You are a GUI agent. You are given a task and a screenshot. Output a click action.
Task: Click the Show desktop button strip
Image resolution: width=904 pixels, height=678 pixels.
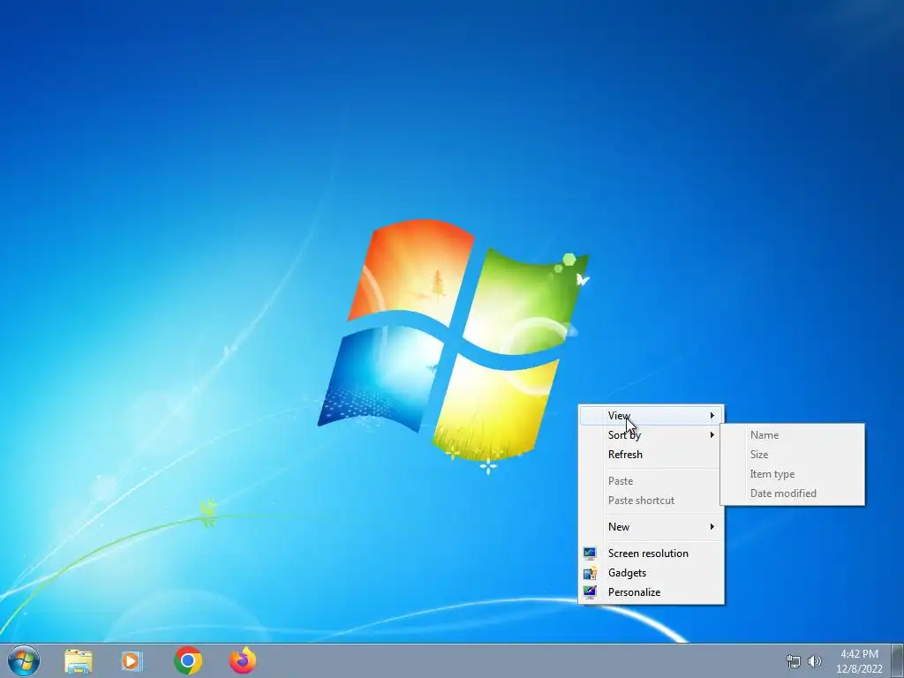coord(898,661)
